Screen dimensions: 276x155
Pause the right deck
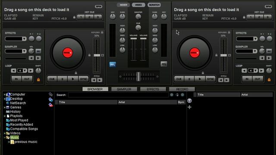(x=189, y=79)
